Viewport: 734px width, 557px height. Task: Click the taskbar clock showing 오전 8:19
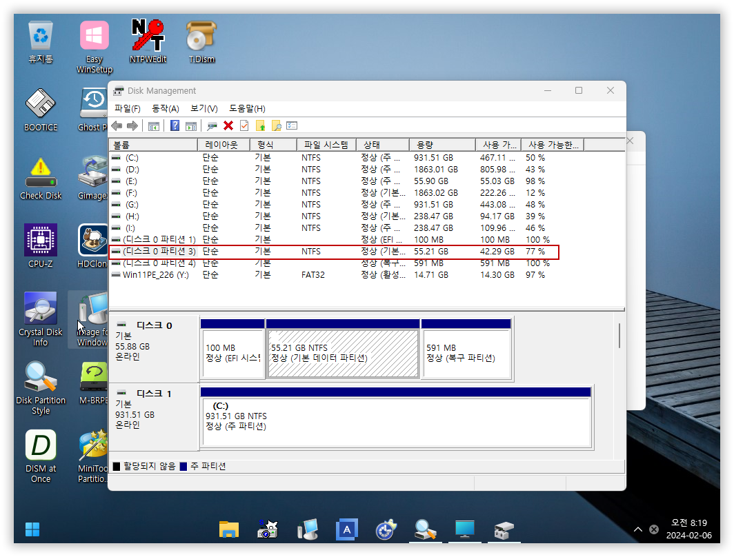[689, 529]
